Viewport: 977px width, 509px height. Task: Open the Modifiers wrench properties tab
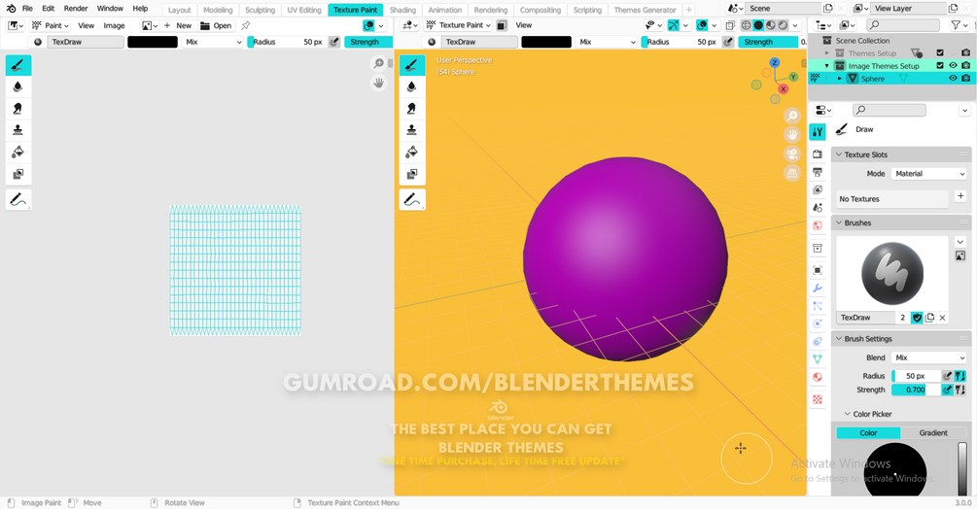tap(818, 288)
